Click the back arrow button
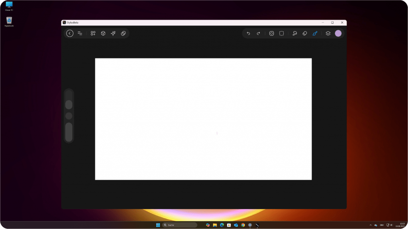This screenshot has height=229, width=408. [x=70, y=33]
